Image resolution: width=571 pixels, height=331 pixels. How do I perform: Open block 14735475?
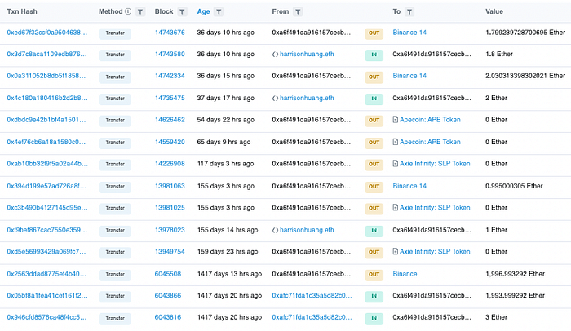(x=170, y=98)
